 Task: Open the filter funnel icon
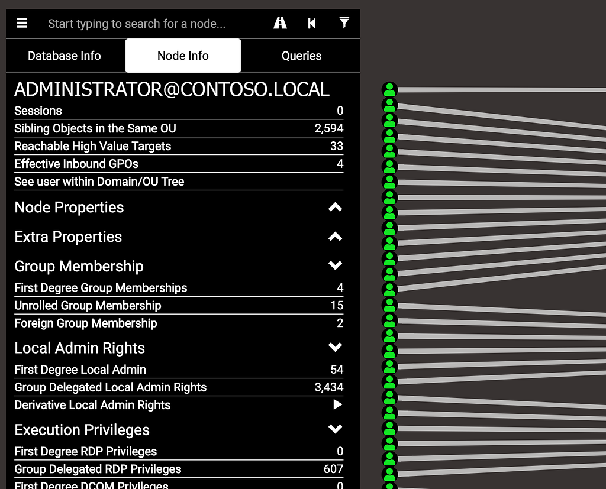(344, 23)
